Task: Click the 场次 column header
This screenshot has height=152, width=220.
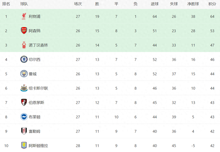Action: coord(78,4)
